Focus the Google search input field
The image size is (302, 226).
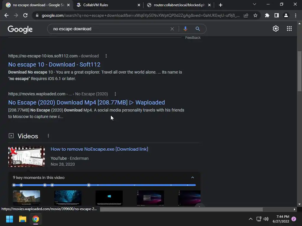point(110,29)
